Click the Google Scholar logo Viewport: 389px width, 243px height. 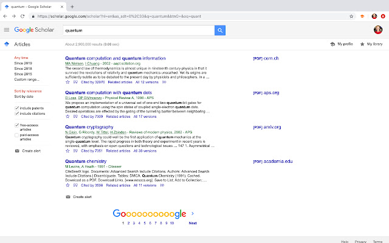tap(34, 30)
